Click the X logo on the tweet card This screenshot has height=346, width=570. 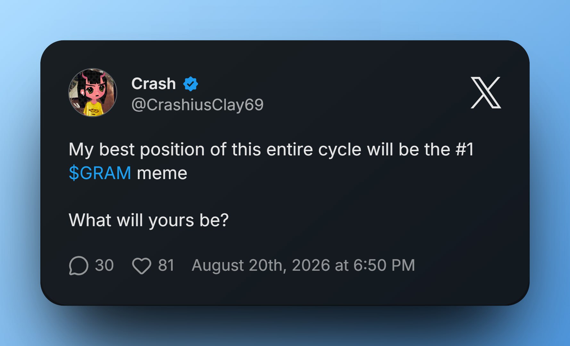pyautogui.click(x=486, y=93)
